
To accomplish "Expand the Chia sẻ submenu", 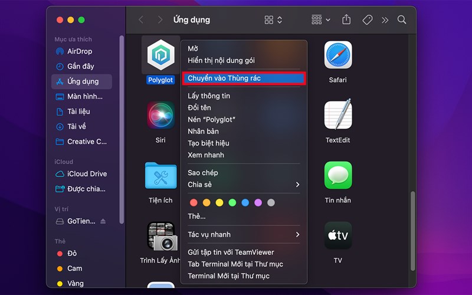I will click(x=244, y=185).
